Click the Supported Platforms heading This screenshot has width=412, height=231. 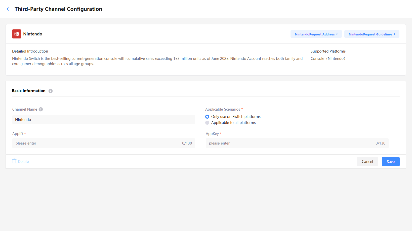pos(328,51)
